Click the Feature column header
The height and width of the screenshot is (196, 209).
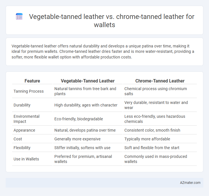coord(32,81)
